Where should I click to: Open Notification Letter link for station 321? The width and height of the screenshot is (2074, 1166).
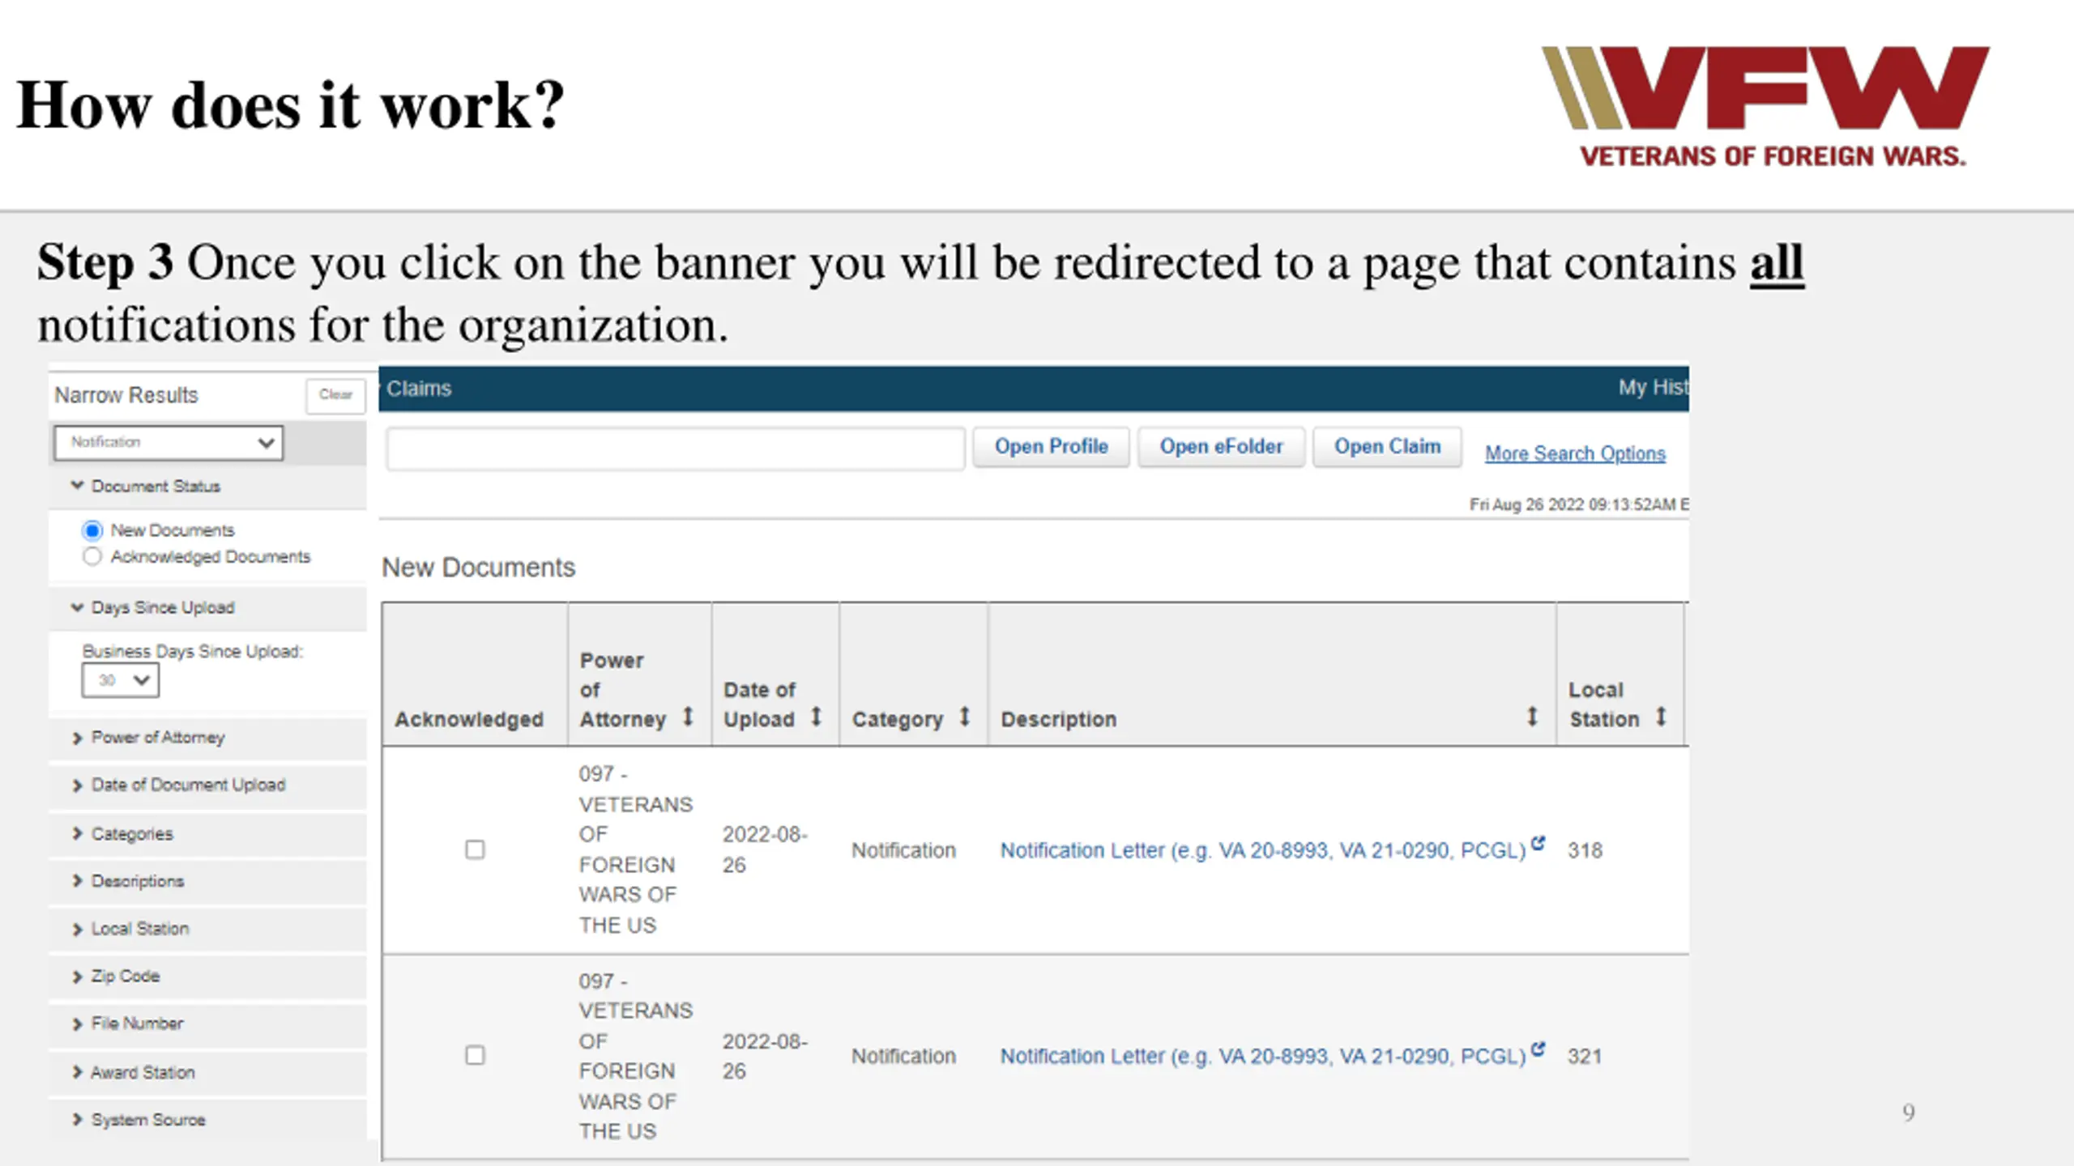(x=1262, y=1056)
